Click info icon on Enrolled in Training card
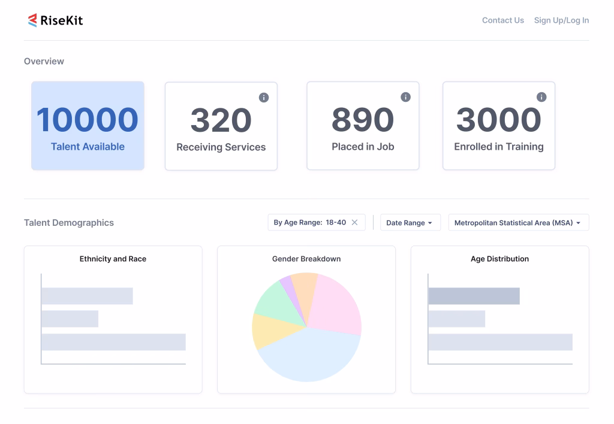Viewport: 614px width, 424px height. [x=541, y=97]
